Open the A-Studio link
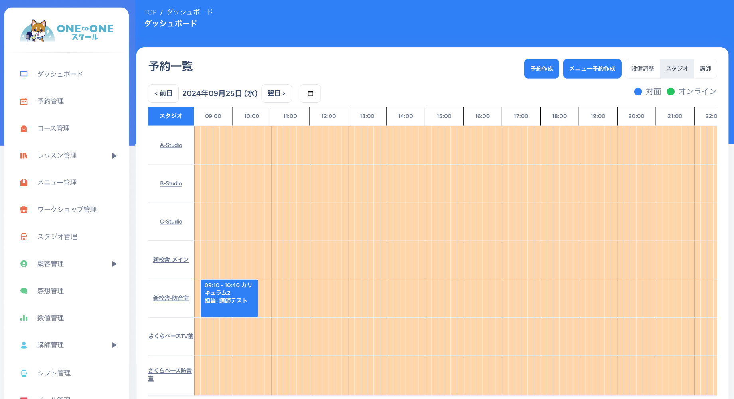The height and width of the screenshot is (399, 734). coord(171,145)
